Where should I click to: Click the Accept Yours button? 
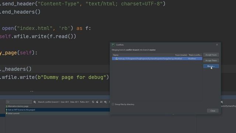pyautogui.click(x=211, y=55)
